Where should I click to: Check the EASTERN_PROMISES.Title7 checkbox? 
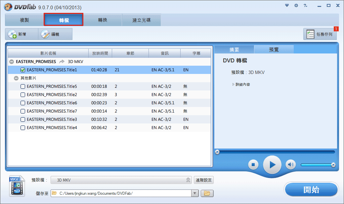(22, 111)
